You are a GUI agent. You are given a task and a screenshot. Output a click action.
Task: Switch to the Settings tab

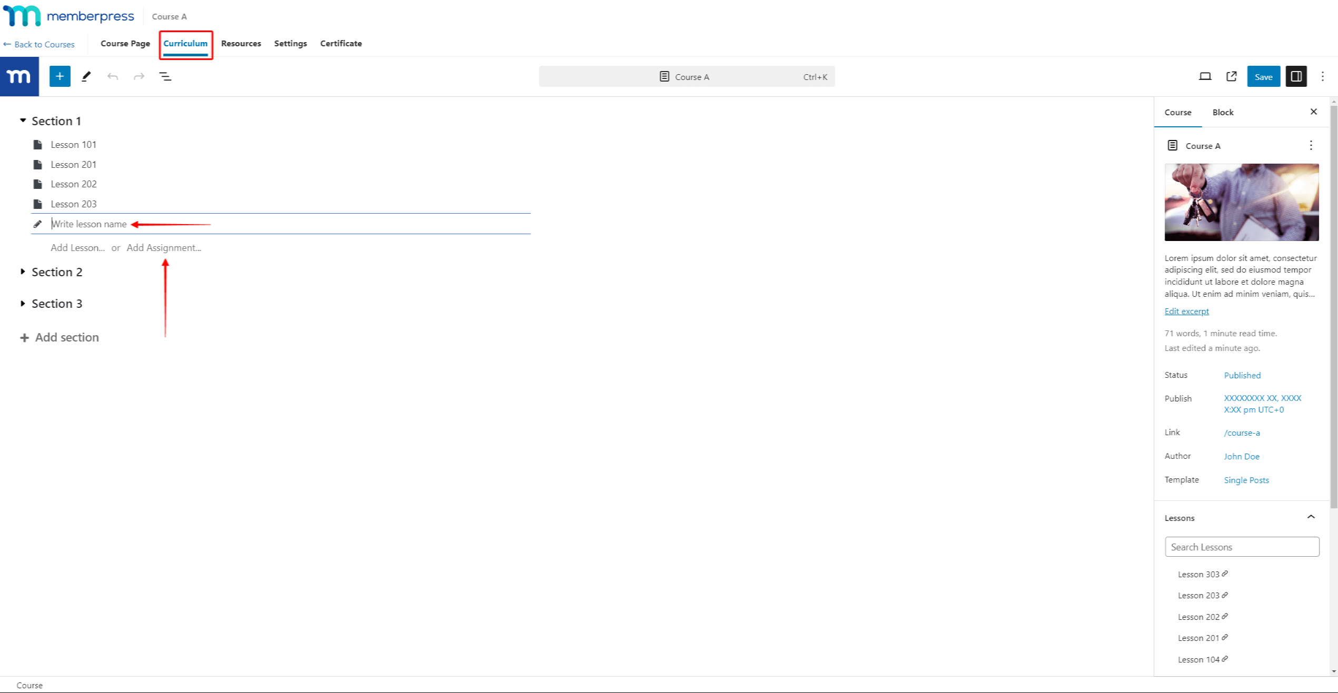click(288, 43)
